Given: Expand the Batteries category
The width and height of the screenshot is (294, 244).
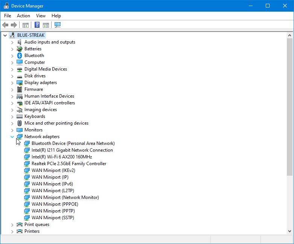Looking at the screenshot, I should pos(12,49).
